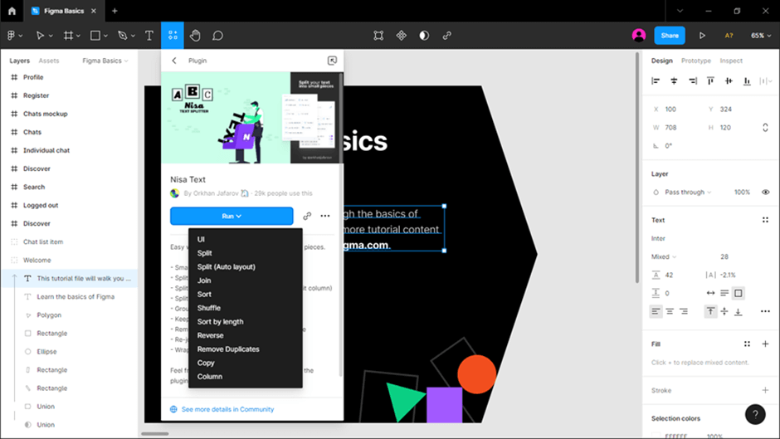This screenshot has height=439, width=780.
Task: Click the X position field 100
Action: [670, 109]
